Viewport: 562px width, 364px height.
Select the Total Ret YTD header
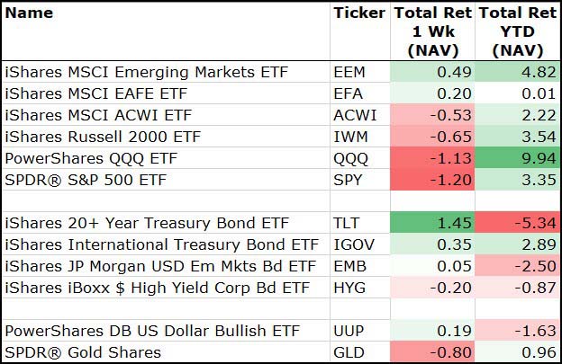pos(516,31)
